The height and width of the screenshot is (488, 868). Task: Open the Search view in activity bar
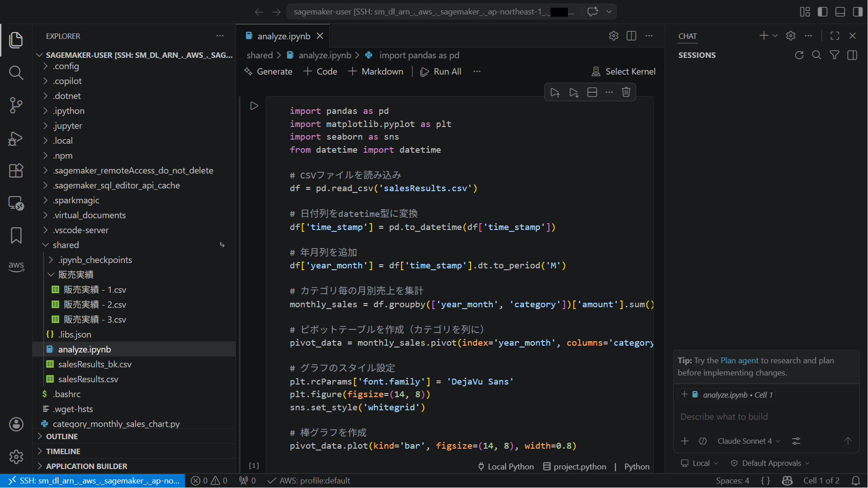(x=16, y=72)
